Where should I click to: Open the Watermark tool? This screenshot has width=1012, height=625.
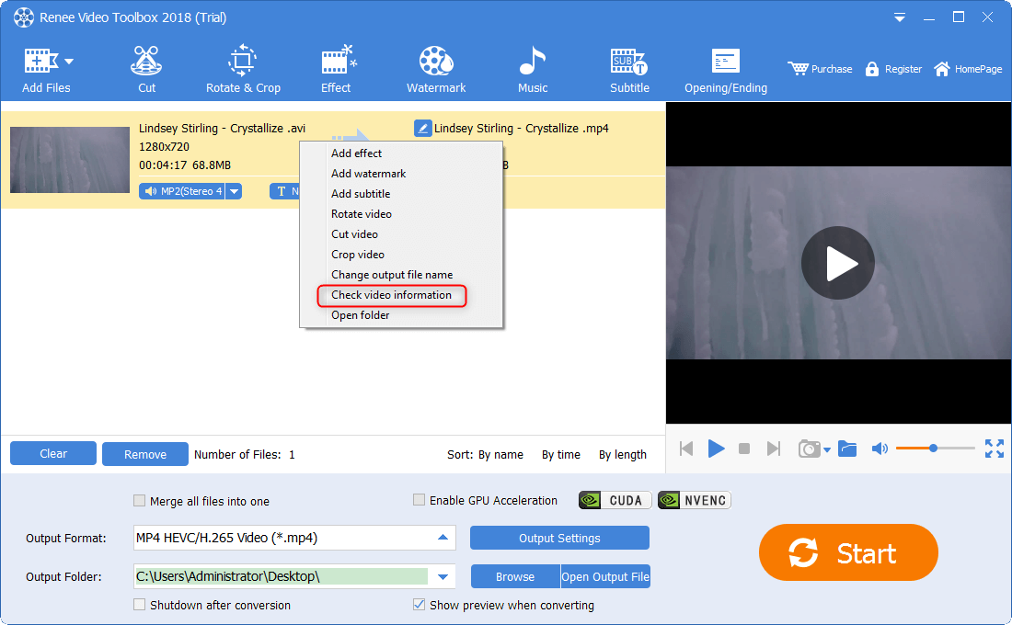click(x=436, y=70)
